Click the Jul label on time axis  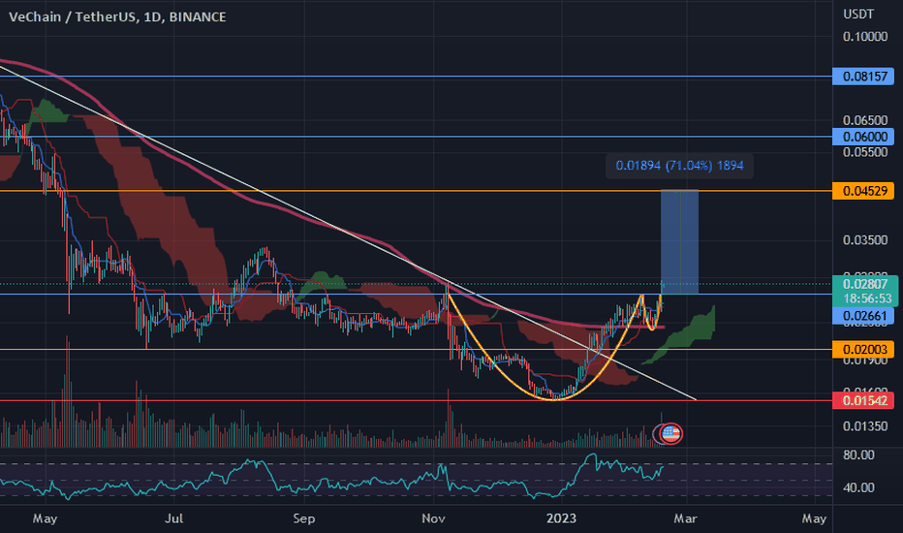(174, 518)
